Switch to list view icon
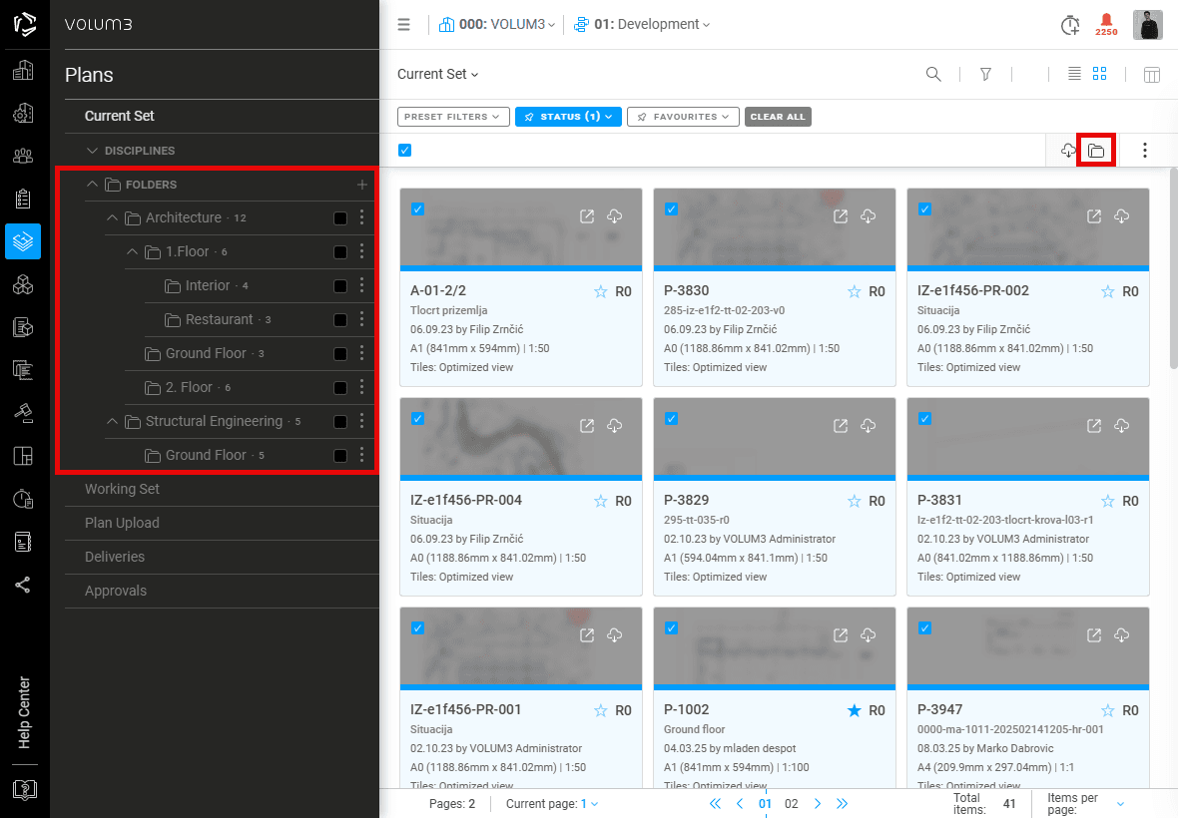Viewport: 1178px width, 818px height. click(1074, 74)
